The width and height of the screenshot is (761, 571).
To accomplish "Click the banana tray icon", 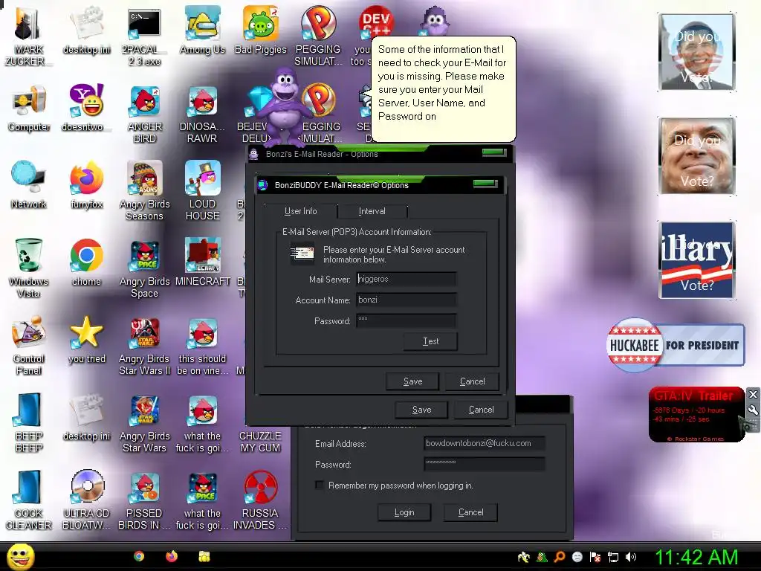I will pyautogui.click(x=524, y=557).
